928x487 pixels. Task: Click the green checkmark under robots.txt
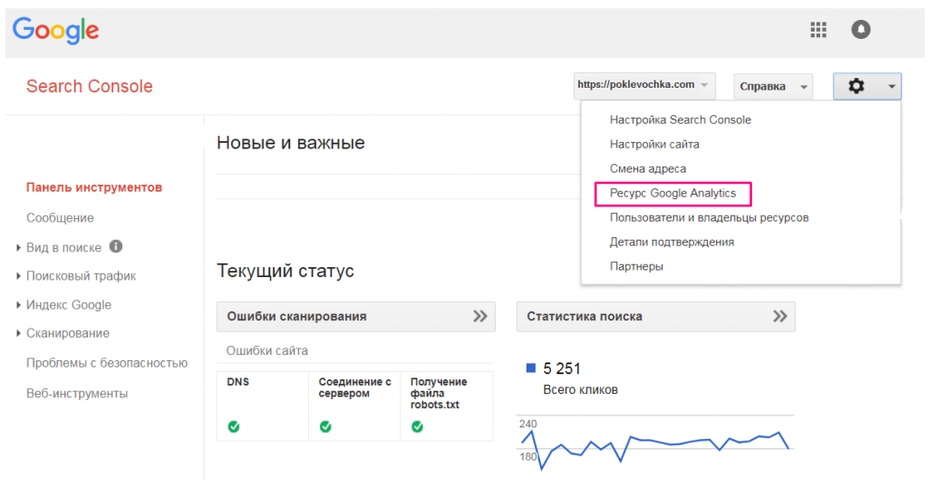tap(417, 426)
